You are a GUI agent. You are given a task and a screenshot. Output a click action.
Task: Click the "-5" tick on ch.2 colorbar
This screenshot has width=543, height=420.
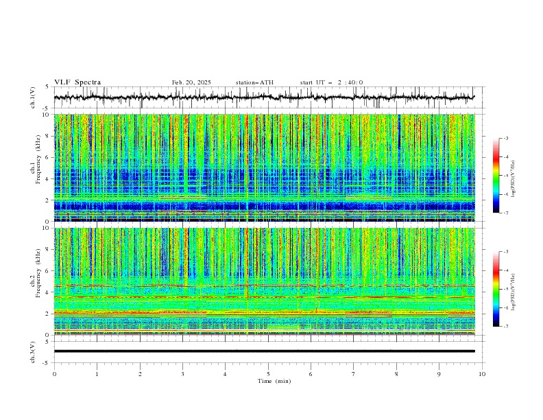coord(506,289)
